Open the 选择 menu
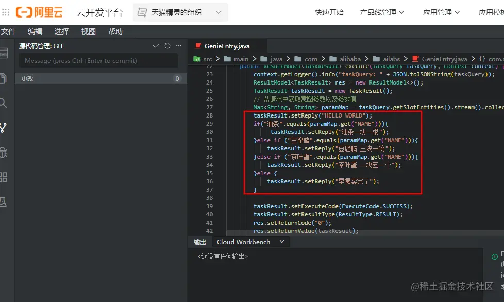 tap(62, 31)
